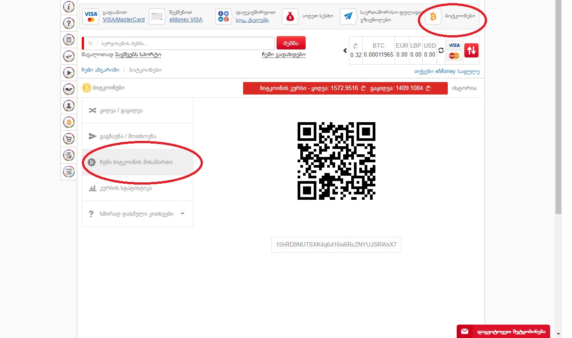Click the eMoney VISA card image icon
The height and width of the screenshot is (338, 572).
click(157, 16)
